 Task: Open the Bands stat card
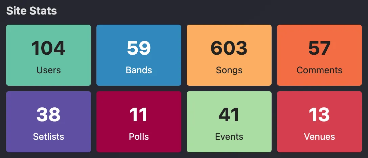(x=139, y=55)
